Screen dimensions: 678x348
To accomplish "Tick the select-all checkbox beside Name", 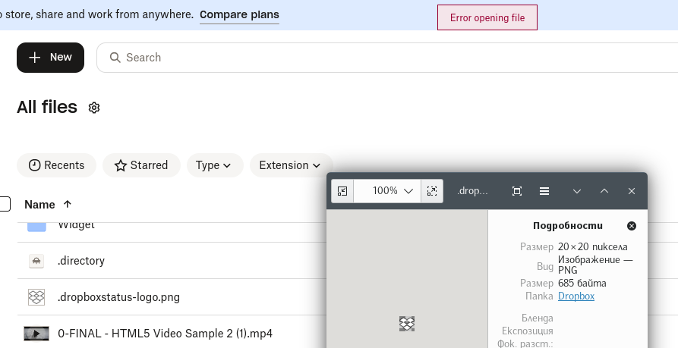I will coord(5,204).
